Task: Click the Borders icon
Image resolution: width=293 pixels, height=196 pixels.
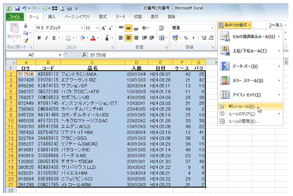Action: coord(68,38)
